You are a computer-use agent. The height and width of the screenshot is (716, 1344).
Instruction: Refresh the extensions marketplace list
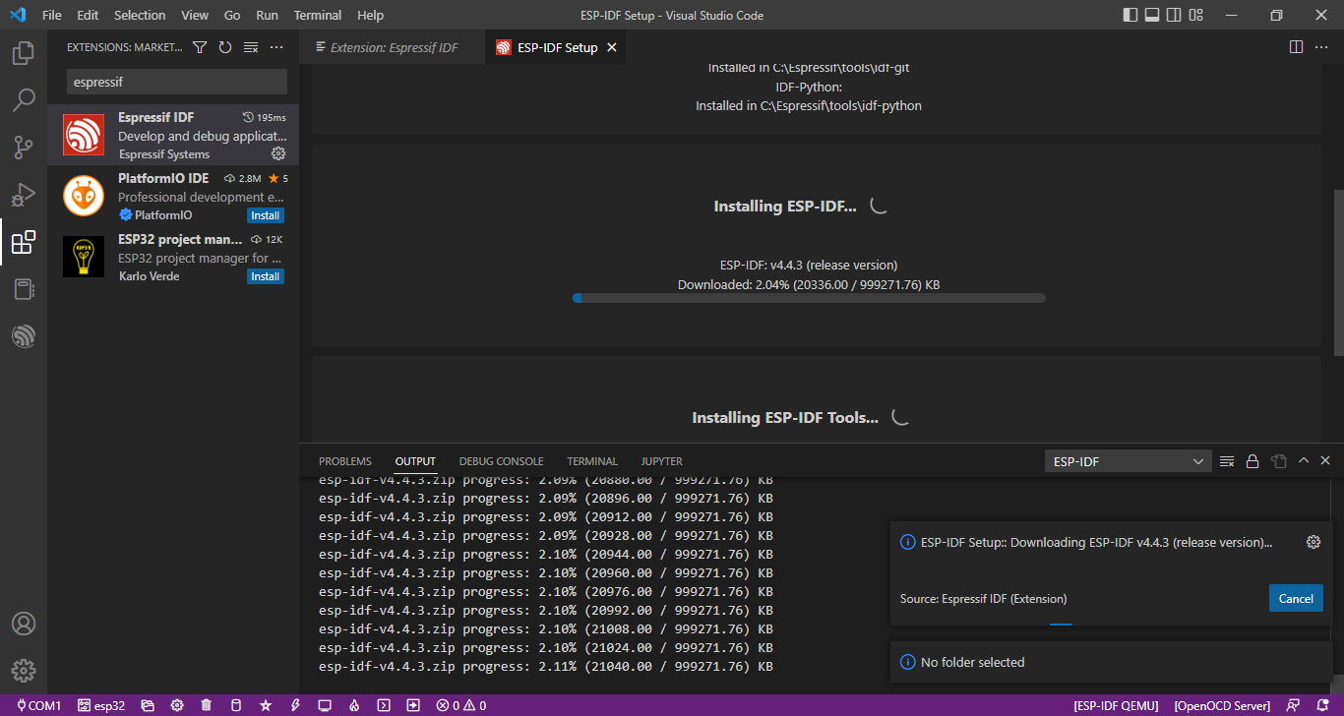225,47
